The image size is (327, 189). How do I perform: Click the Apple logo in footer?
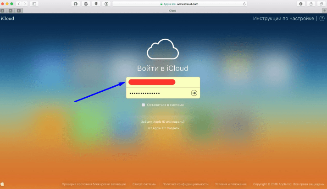click(x=2, y=184)
